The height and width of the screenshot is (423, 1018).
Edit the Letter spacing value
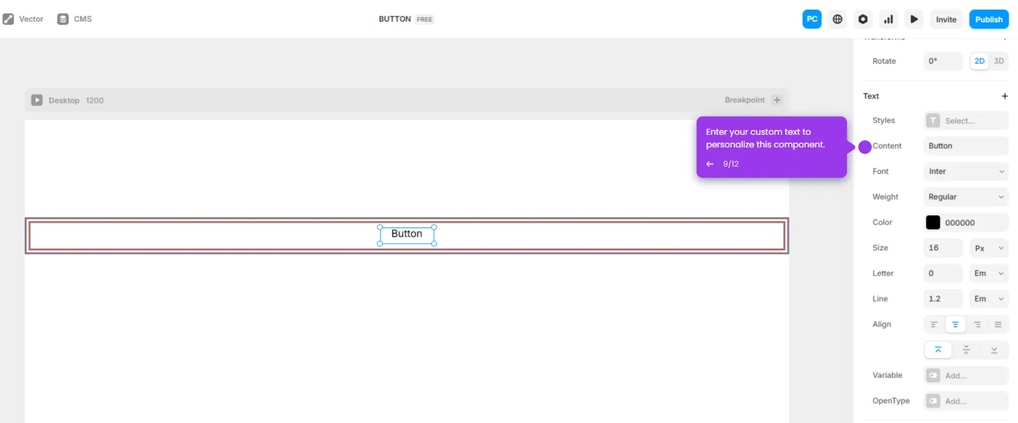[943, 273]
